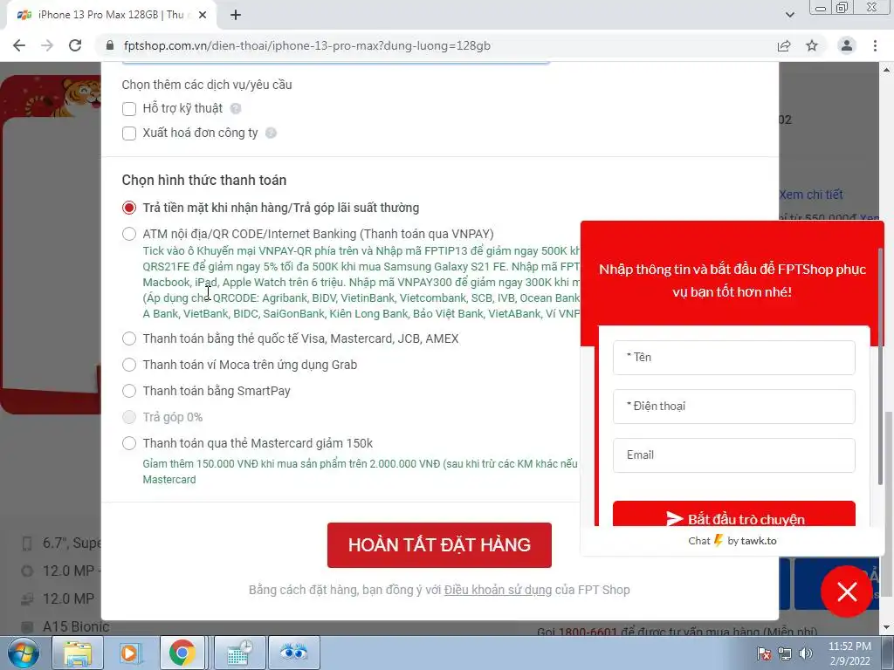
Task: Open the volume speaker tray icon
Action: [x=806, y=653]
